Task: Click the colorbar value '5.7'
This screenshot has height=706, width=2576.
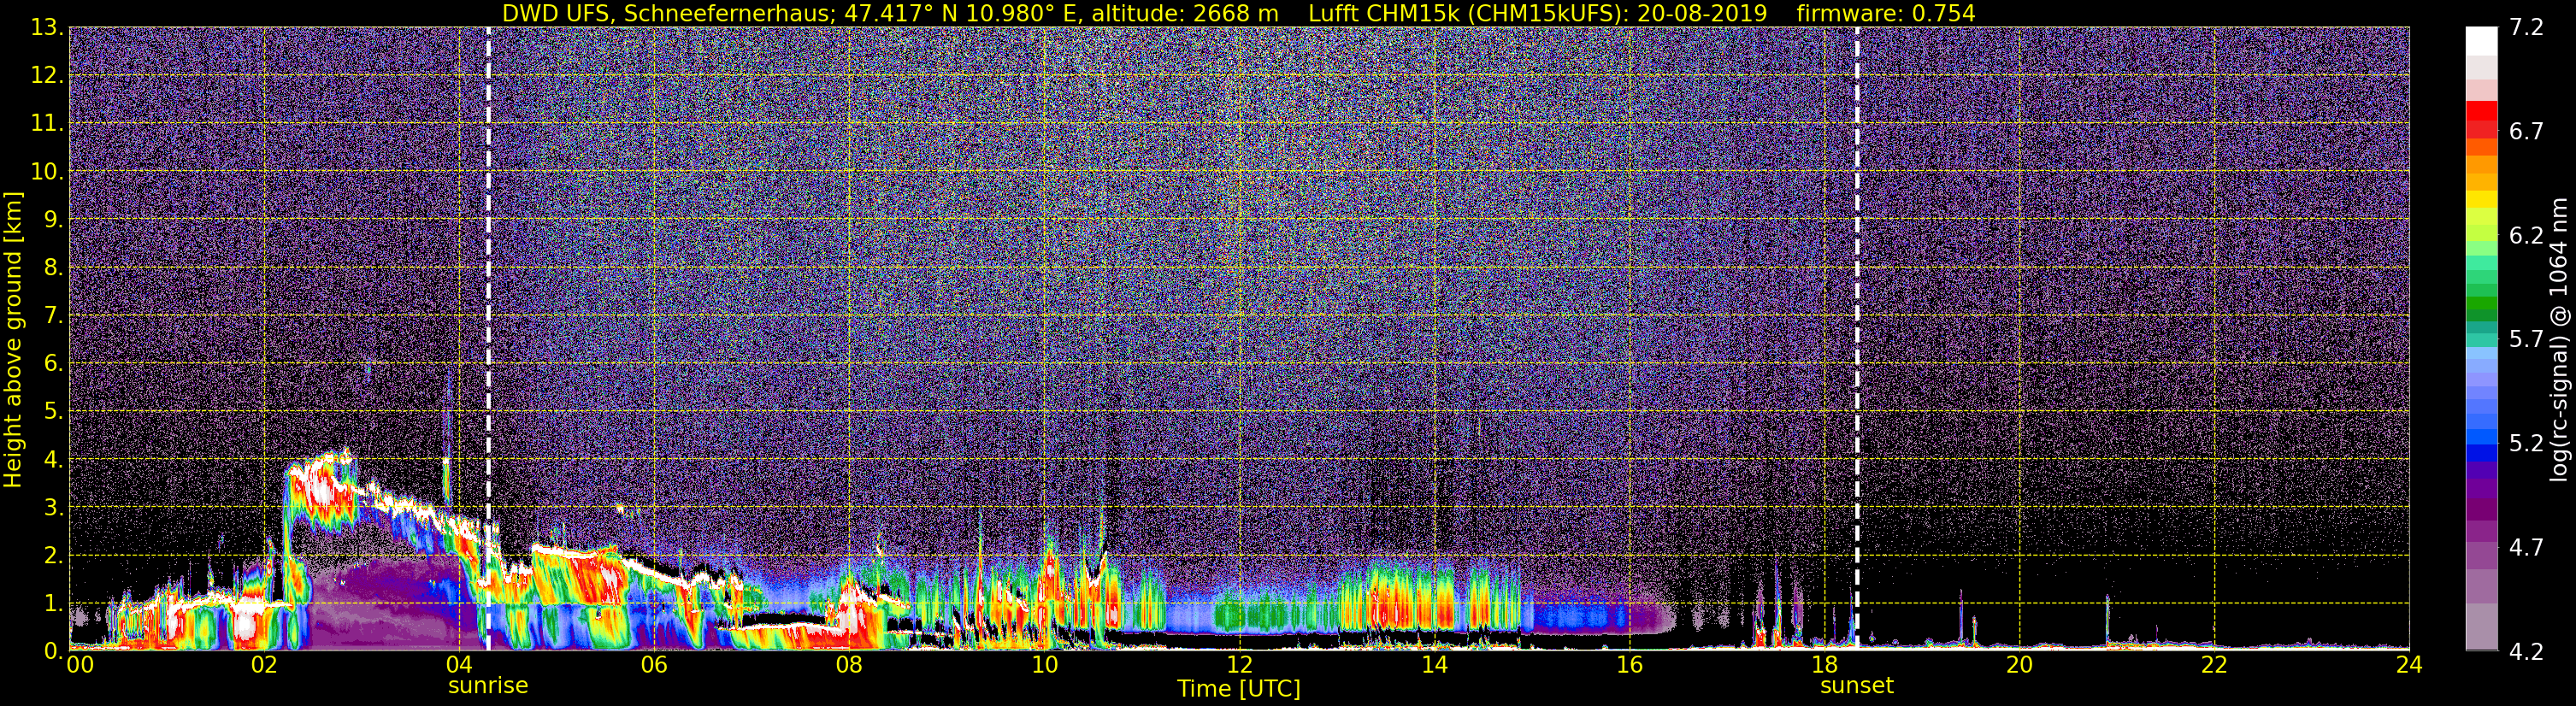Action: coord(2526,339)
